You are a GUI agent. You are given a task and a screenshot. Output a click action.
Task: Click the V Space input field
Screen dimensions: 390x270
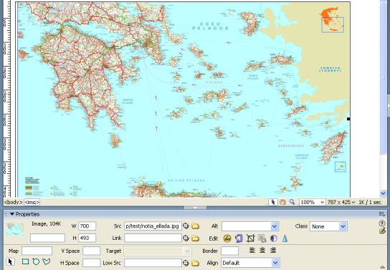point(91,251)
